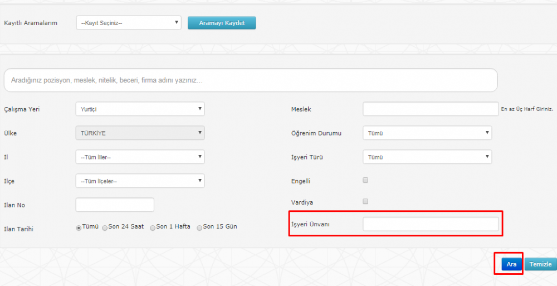Image resolution: width=557 pixels, height=286 pixels.
Task: Select the Son 15 Gün radio option
Action: (199, 228)
